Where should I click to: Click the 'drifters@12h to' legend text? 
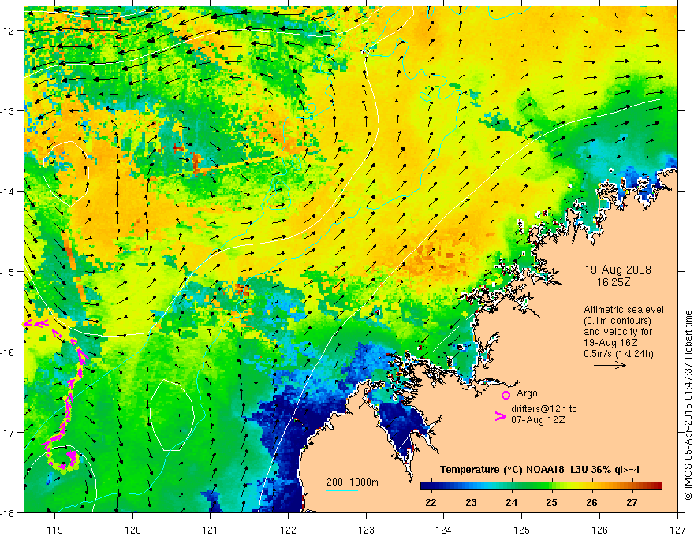pyautogui.click(x=544, y=409)
